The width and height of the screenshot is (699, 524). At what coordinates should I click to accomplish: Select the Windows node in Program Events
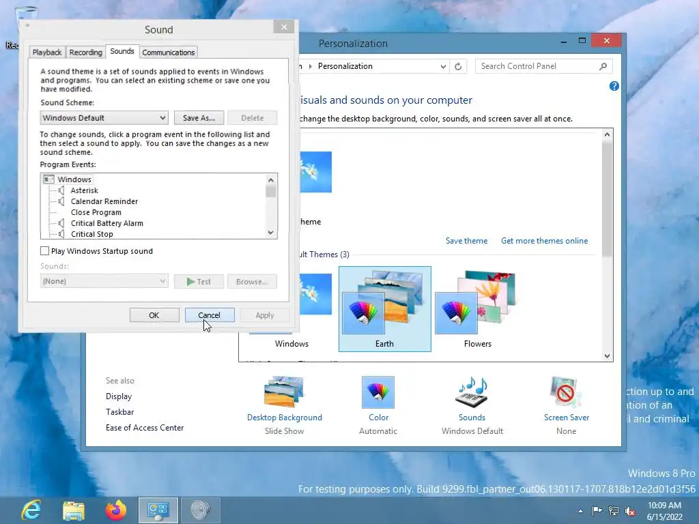pos(74,179)
